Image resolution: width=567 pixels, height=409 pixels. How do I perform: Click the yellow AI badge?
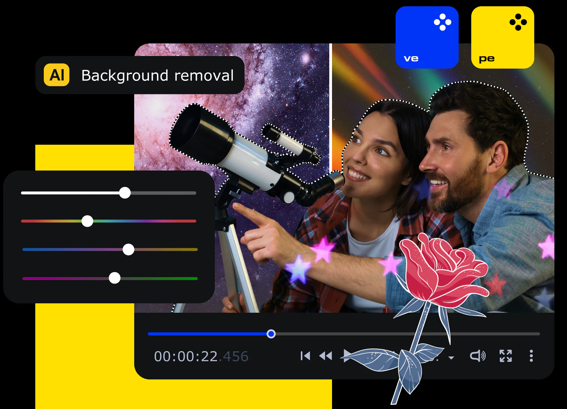click(x=57, y=75)
